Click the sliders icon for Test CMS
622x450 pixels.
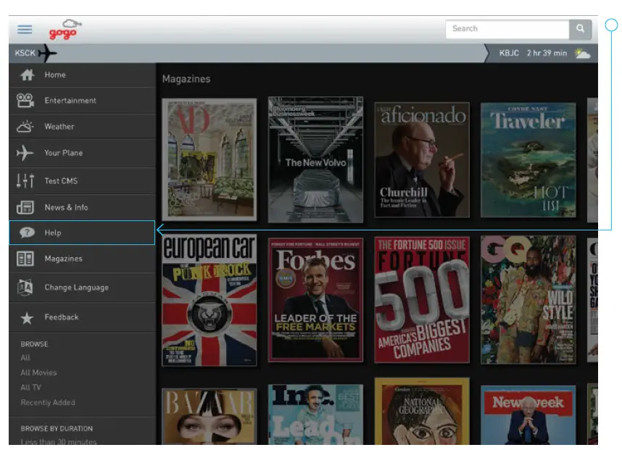tap(25, 180)
